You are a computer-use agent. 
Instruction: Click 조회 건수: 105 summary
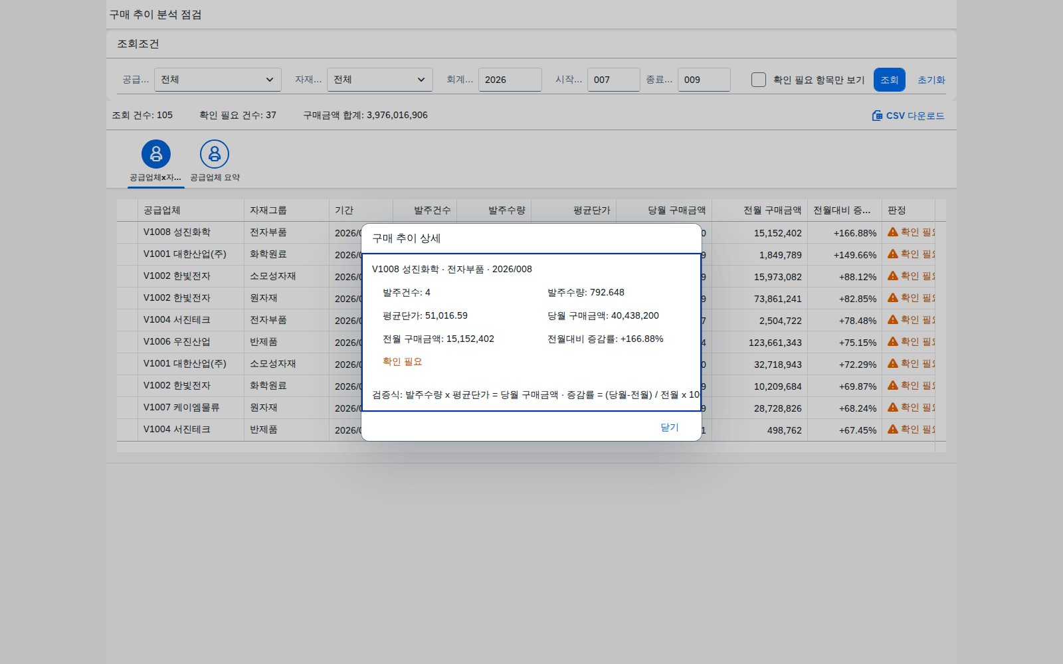coord(142,115)
